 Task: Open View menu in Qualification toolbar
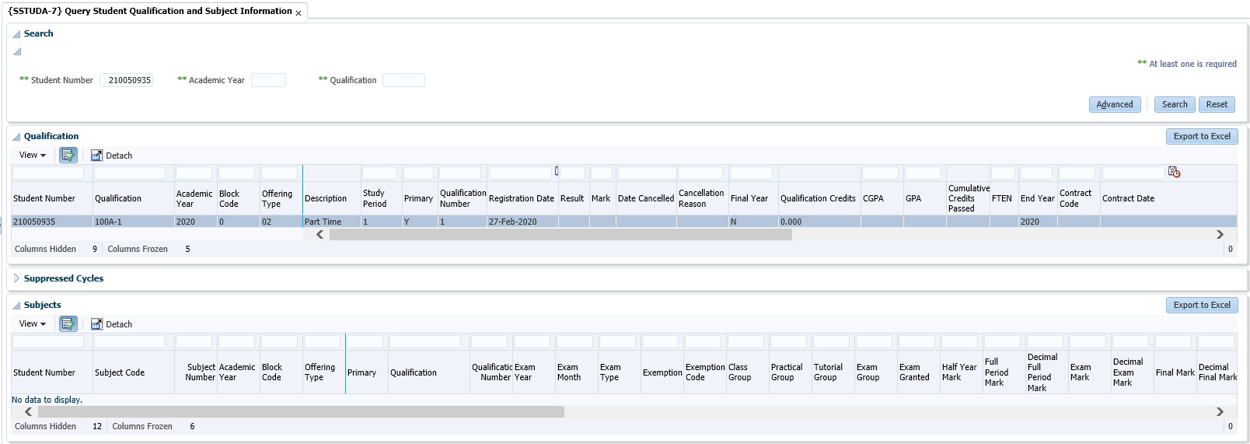[x=33, y=156]
